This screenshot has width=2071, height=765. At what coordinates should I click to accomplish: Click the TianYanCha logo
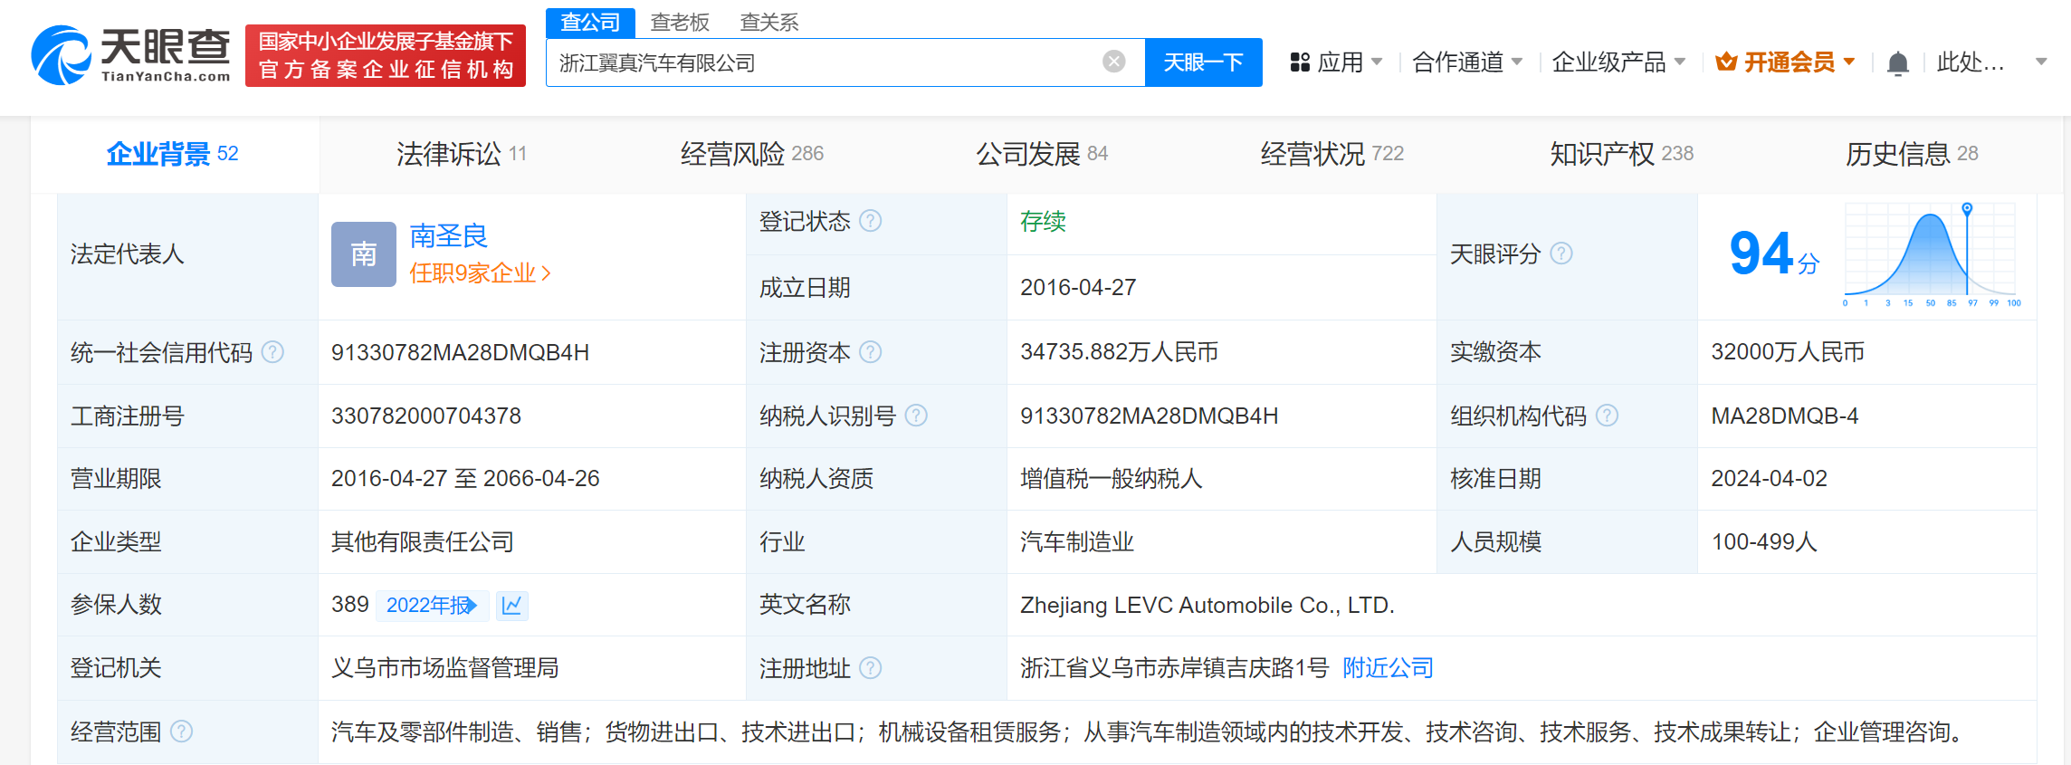[130, 56]
